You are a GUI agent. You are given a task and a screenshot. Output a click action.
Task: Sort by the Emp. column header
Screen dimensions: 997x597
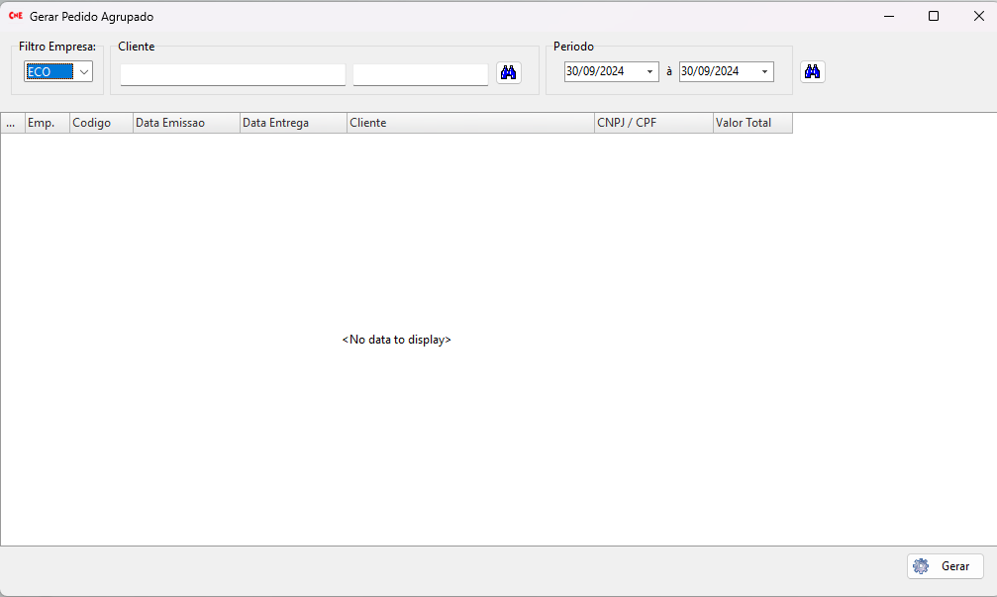47,123
